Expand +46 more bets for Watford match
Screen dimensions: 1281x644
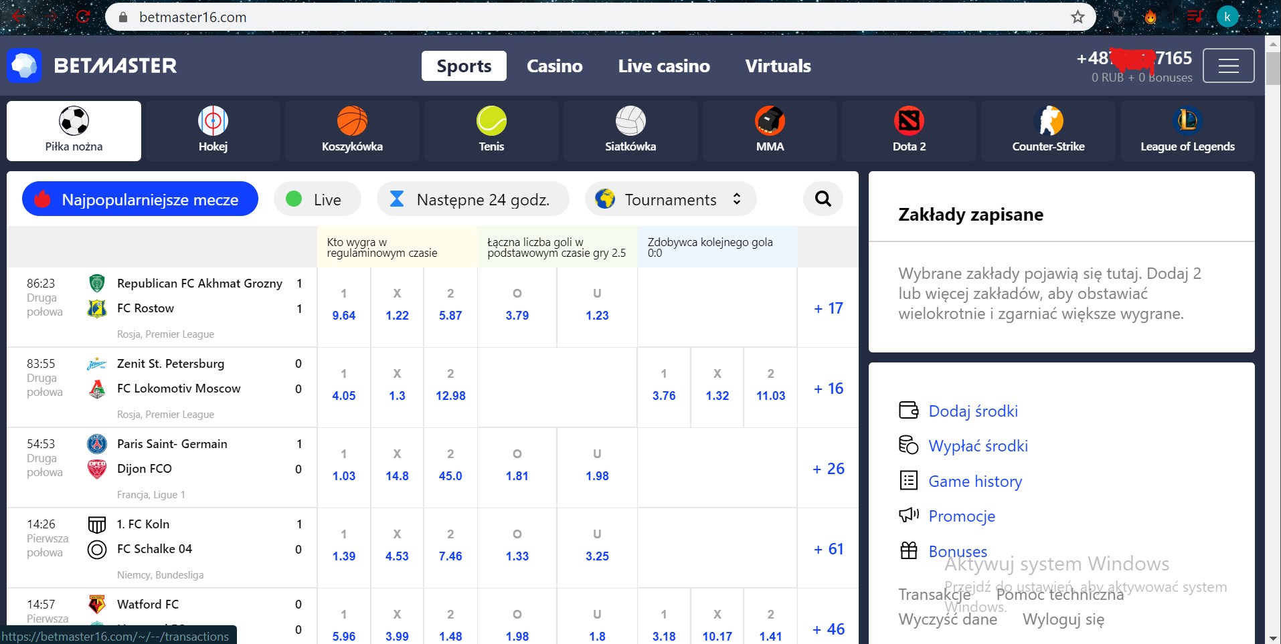pyautogui.click(x=828, y=629)
